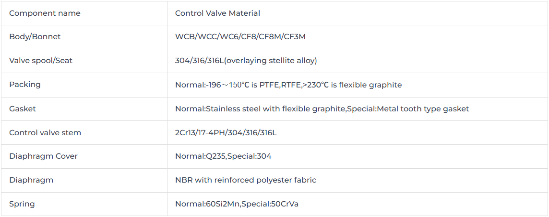Click the Body/Bonnet row label
The image size is (549, 217).
coord(35,37)
